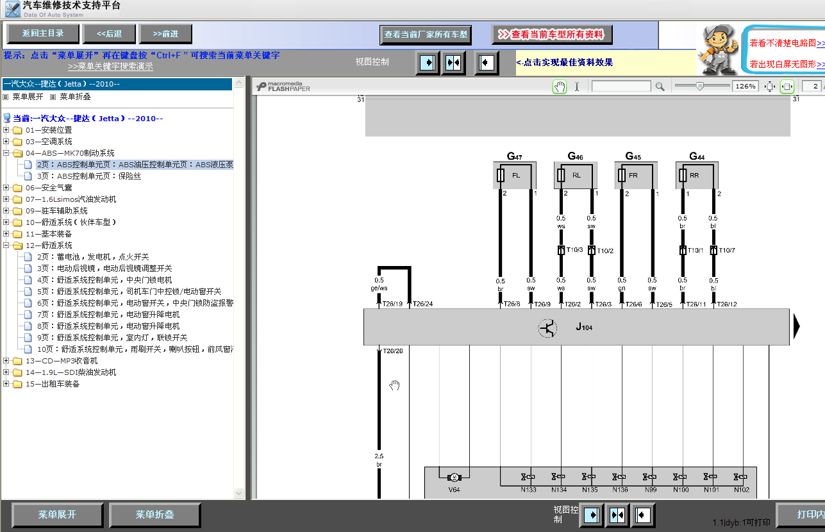Click the page icon for 2页:蓄电池,发电机,点火开关
Viewport: 825px width, 532px height.
pyautogui.click(x=28, y=257)
